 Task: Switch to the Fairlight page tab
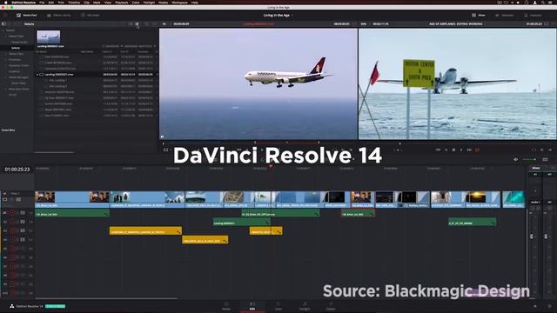305,306
